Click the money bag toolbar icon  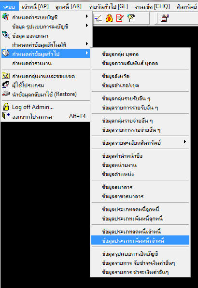[x=109, y=18]
